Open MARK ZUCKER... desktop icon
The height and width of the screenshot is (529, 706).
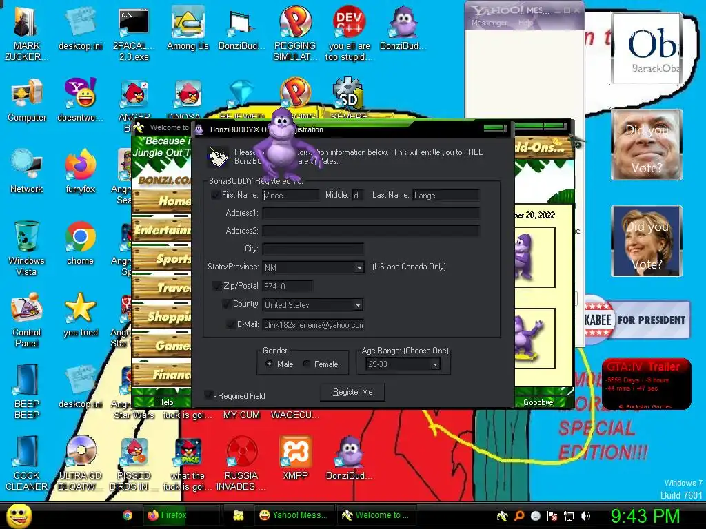click(26, 34)
